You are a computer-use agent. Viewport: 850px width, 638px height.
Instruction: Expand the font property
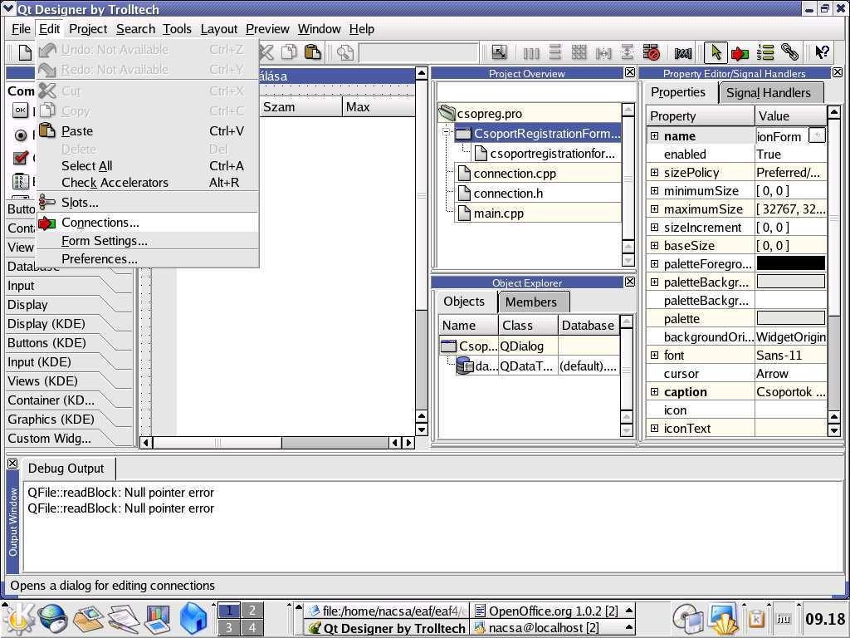pos(654,355)
